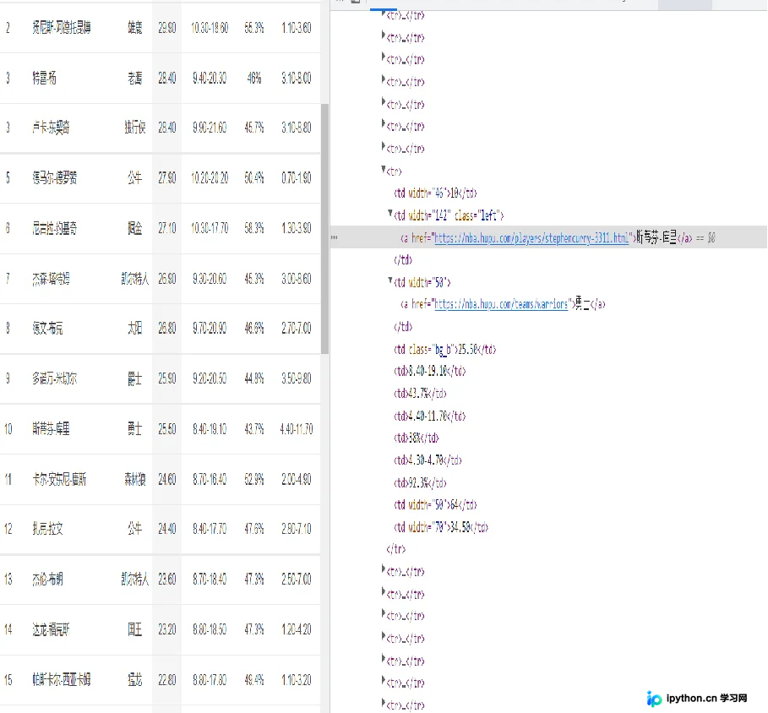The height and width of the screenshot is (713, 768).
Task: Click team link 独行侠
Action: [x=135, y=128]
